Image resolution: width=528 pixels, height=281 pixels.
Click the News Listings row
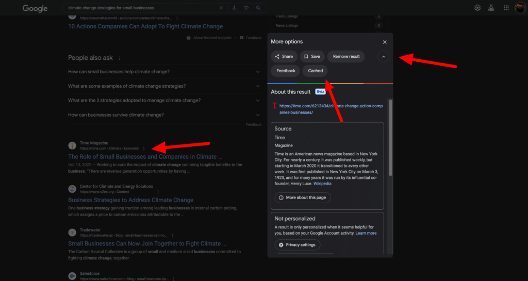click(328, 26)
